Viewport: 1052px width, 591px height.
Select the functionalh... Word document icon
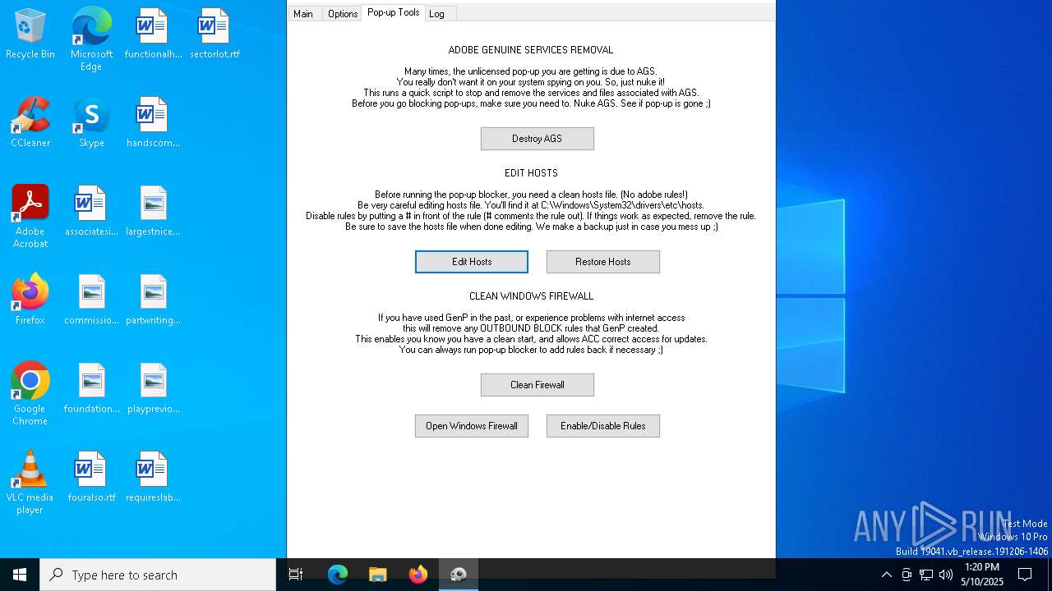[153, 34]
